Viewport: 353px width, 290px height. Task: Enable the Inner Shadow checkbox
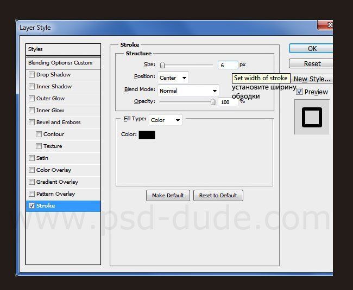31,87
